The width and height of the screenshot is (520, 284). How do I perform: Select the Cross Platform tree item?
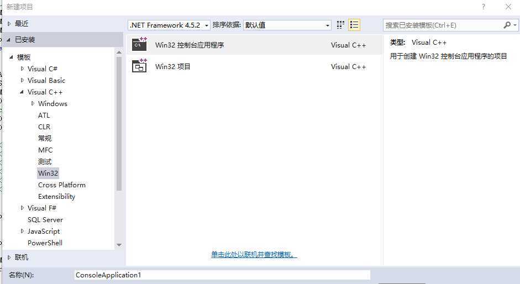pyautogui.click(x=62, y=185)
